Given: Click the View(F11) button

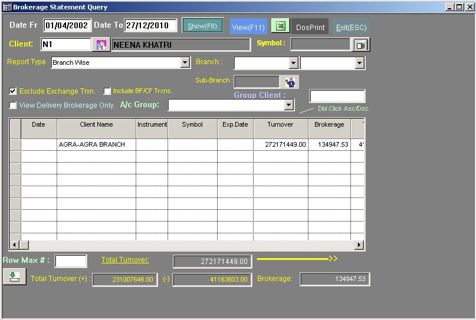Looking at the screenshot, I should click(x=248, y=27).
